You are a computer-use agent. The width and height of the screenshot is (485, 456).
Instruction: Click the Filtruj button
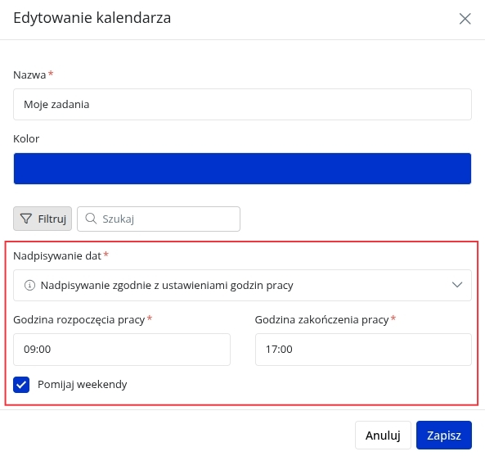tap(43, 219)
